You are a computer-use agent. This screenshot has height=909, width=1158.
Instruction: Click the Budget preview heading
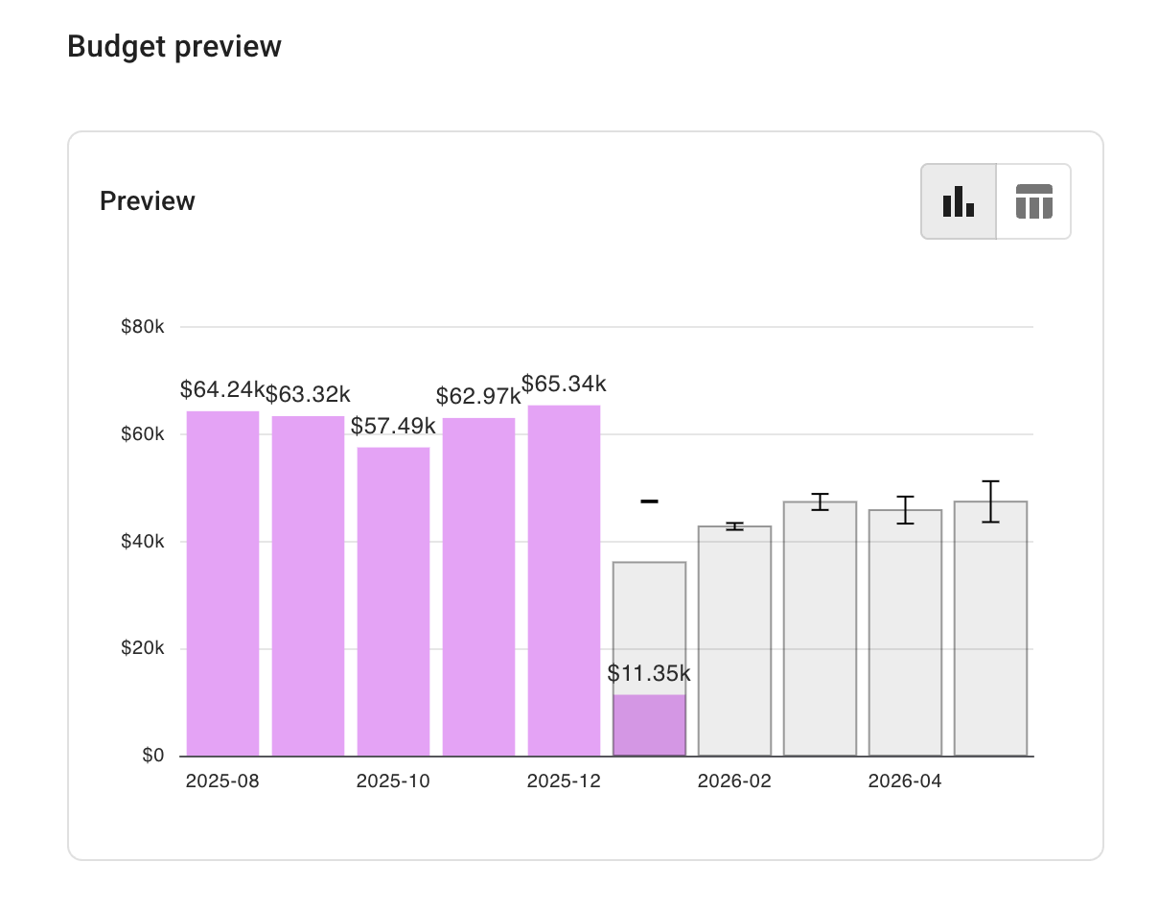(x=174, y=46)
